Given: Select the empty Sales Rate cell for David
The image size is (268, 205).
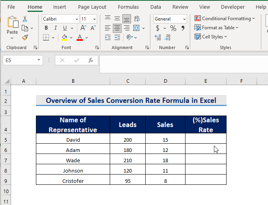Looking at the screenshot, I should (206, 139).
